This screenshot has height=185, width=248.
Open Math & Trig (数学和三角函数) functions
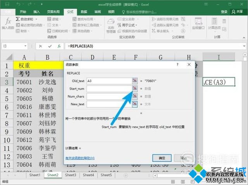tap(86, 25)
